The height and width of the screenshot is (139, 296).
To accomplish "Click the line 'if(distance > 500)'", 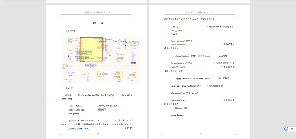I will (x=179, y=100).
